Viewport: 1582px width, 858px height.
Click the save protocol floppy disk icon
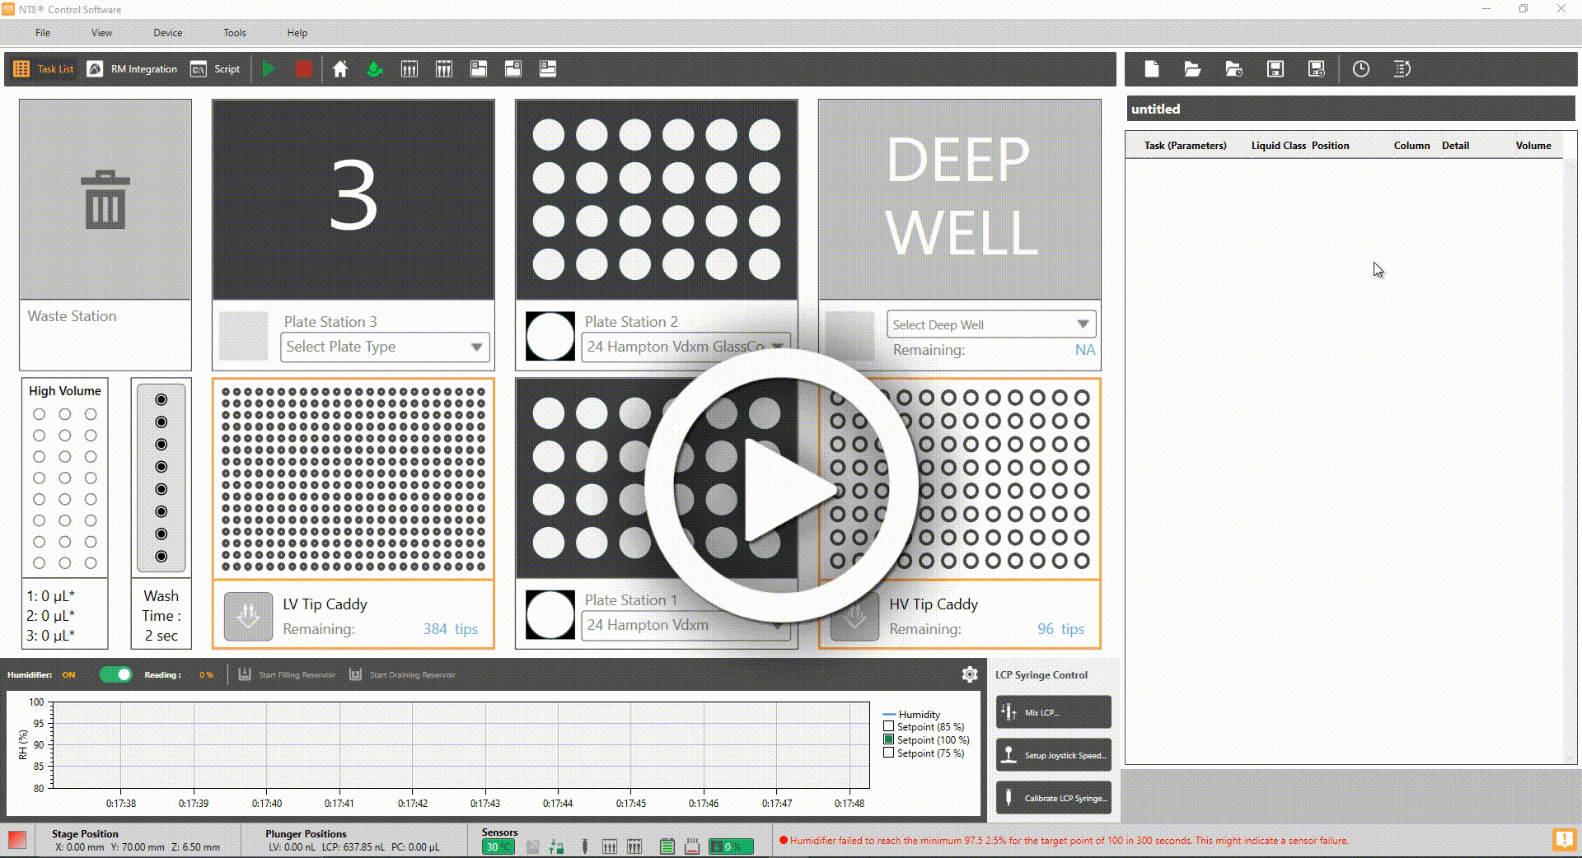pyautogui.click(x=1275, y=69)
